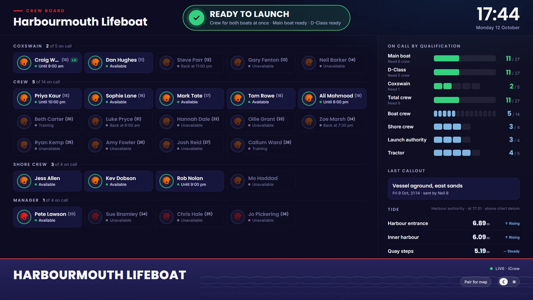Click Ali Mahmood's helmet avatar
533x300 pixels.
click(309, 99)
